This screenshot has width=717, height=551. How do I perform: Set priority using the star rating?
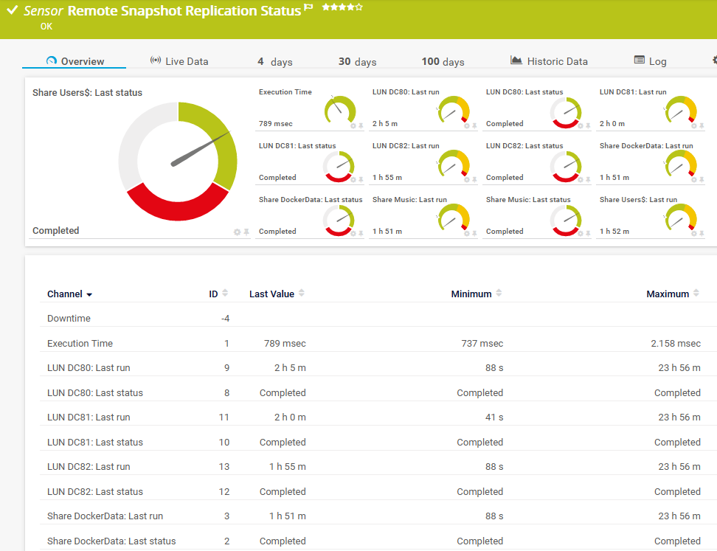tap(342, 7)
